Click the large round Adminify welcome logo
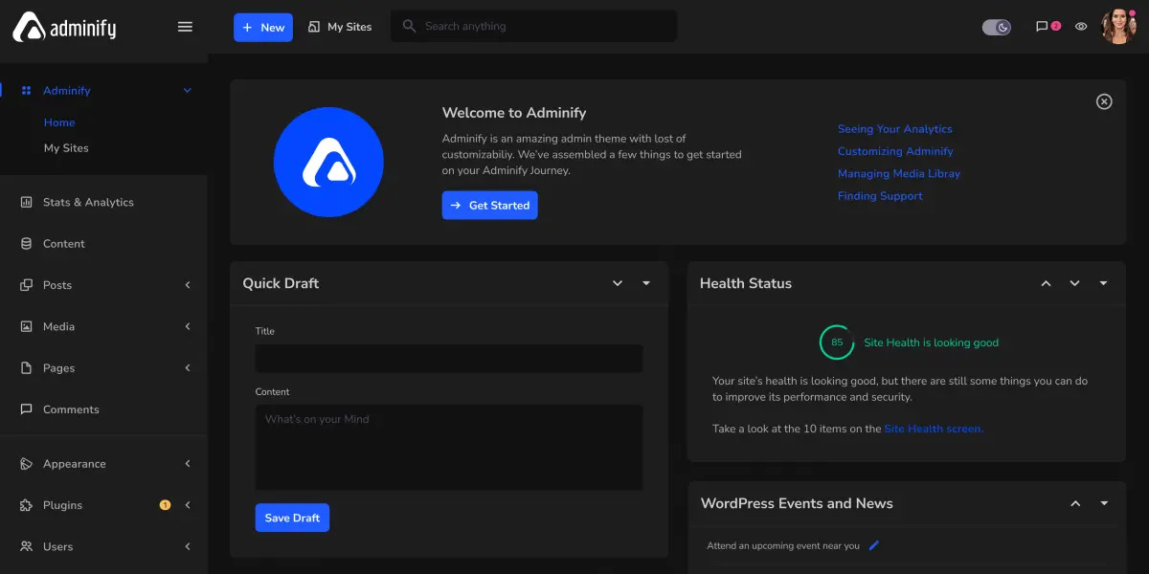Screen dimensions: 1149x574 tap(328, 163)
